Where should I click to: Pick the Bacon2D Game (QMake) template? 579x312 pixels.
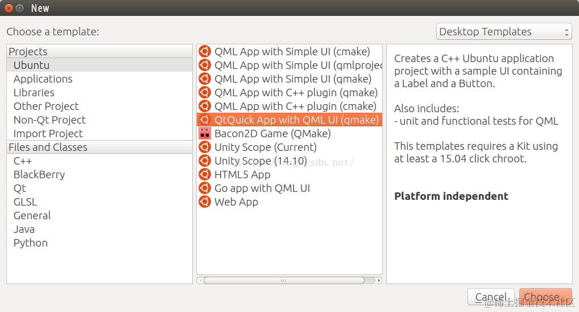click(x=289, y=133)
